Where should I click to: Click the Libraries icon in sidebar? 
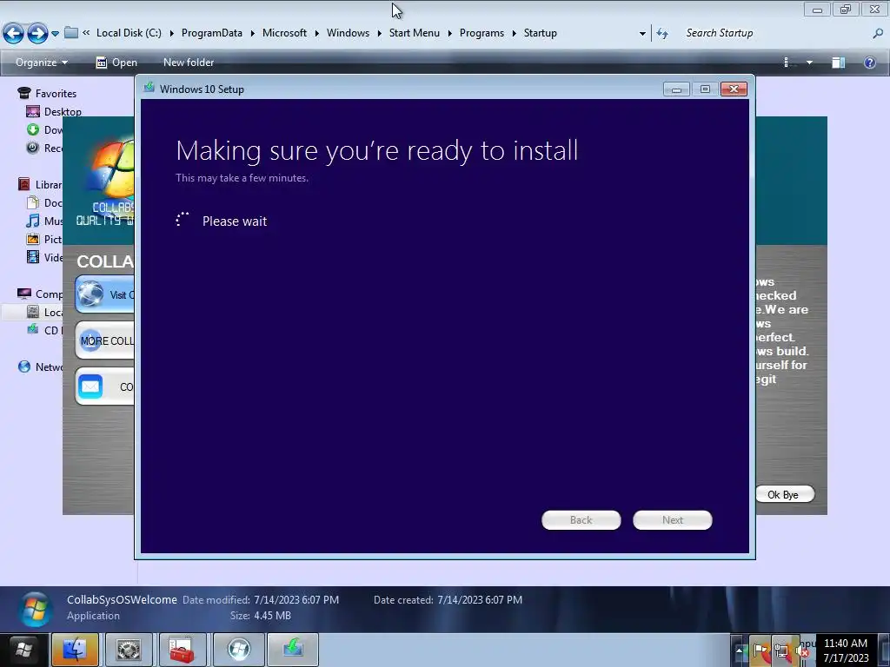23,184
